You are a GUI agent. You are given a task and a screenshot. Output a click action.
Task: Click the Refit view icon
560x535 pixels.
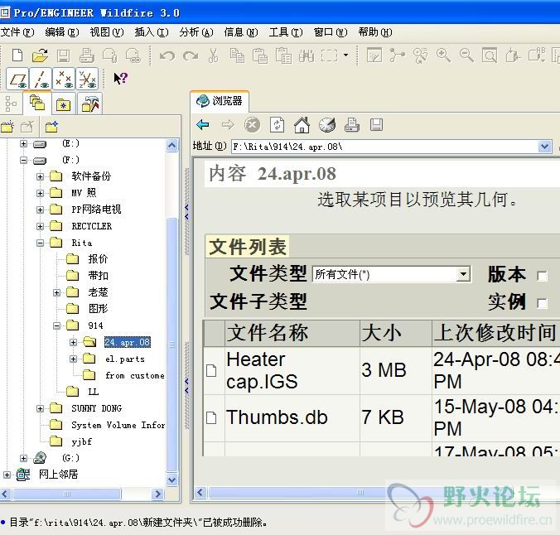tap(490, 55)
